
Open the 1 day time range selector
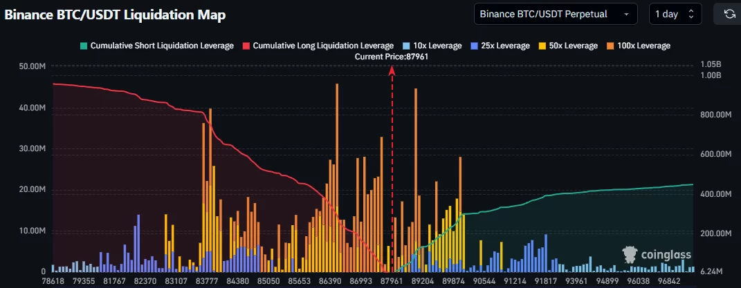pos(675,14)
